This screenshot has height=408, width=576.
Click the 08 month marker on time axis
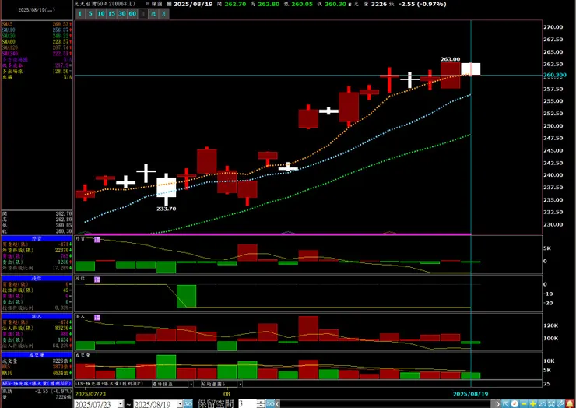pos(227,394)
